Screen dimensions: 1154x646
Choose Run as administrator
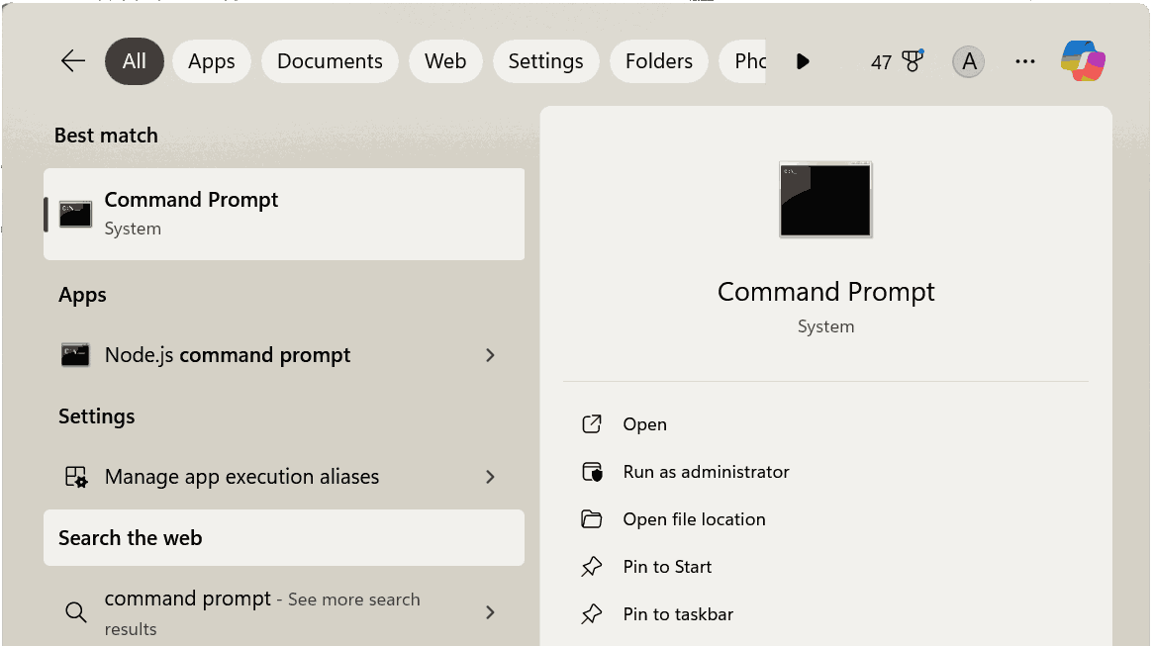point(706,472)
